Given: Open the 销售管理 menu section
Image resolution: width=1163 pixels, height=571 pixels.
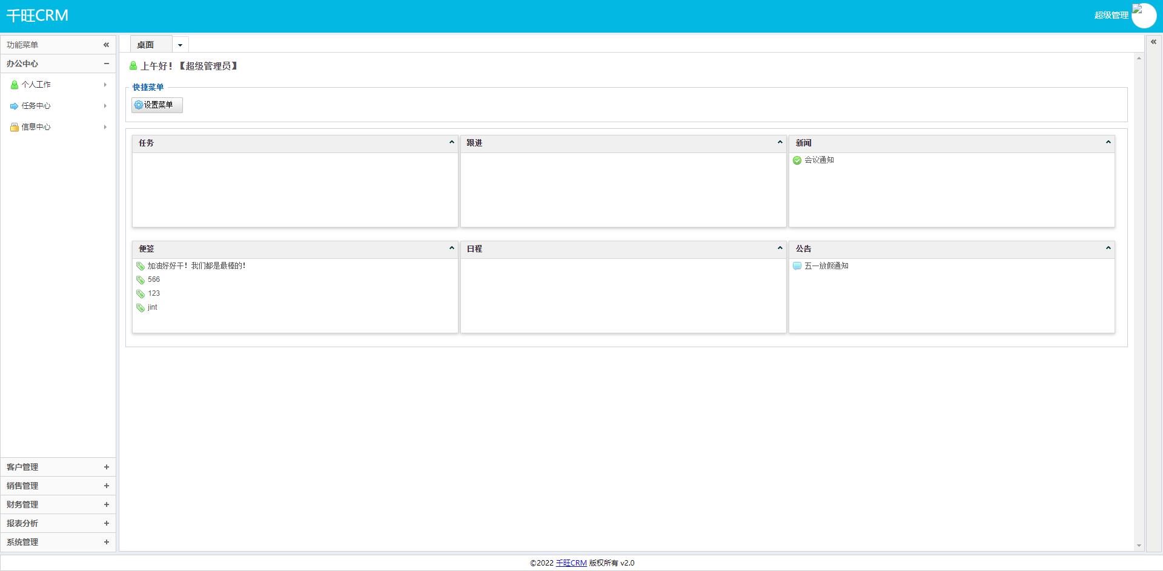Looking at the screenshot, I should pos(106,486).
